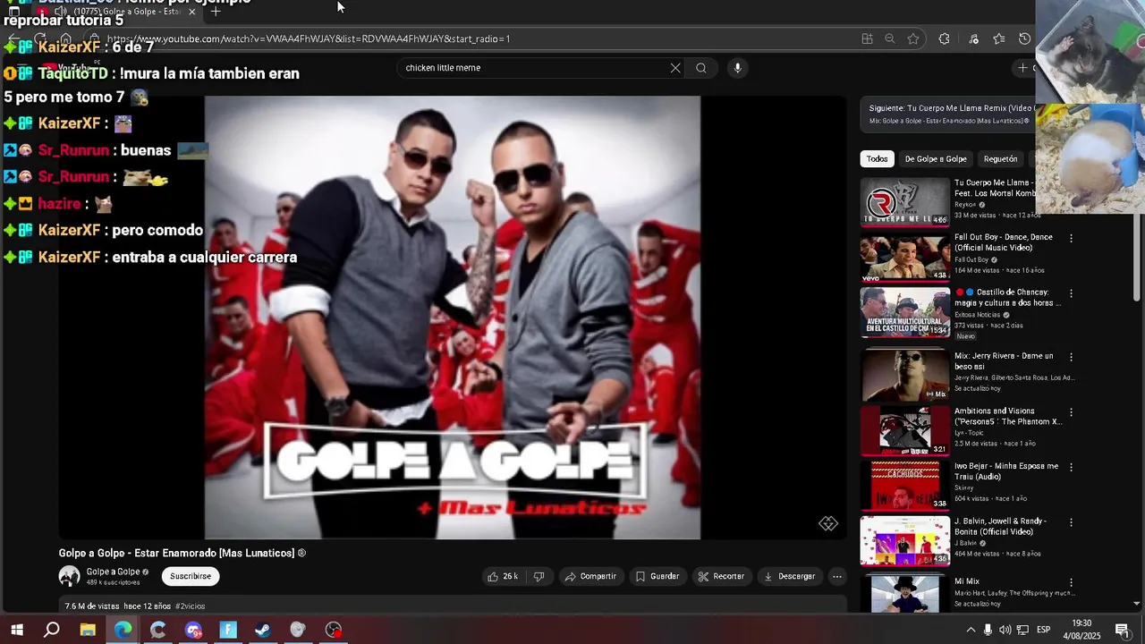Image resolution: width=1145 pixels, height=644 pixels.
Task: Open the Windows Start menu
Action: (16, 630)
